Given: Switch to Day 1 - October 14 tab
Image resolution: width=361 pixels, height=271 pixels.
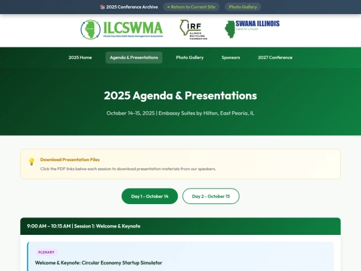Looking at the screenshot, I should point(150,196).
